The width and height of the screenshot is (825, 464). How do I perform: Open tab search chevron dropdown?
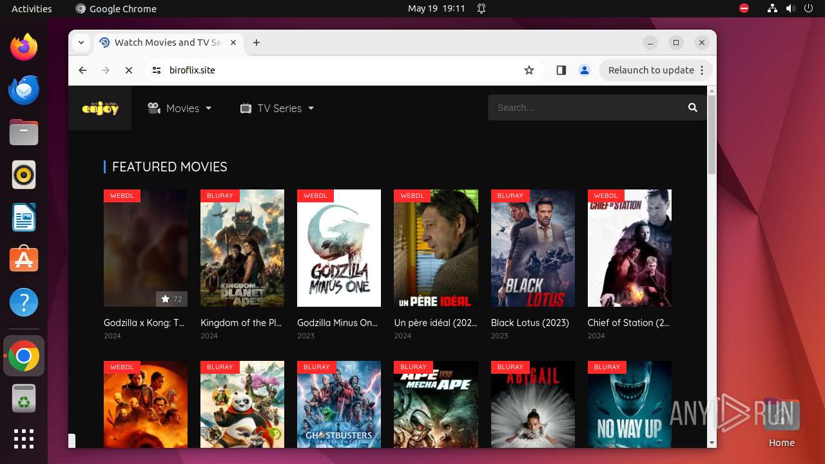(81, 43)
